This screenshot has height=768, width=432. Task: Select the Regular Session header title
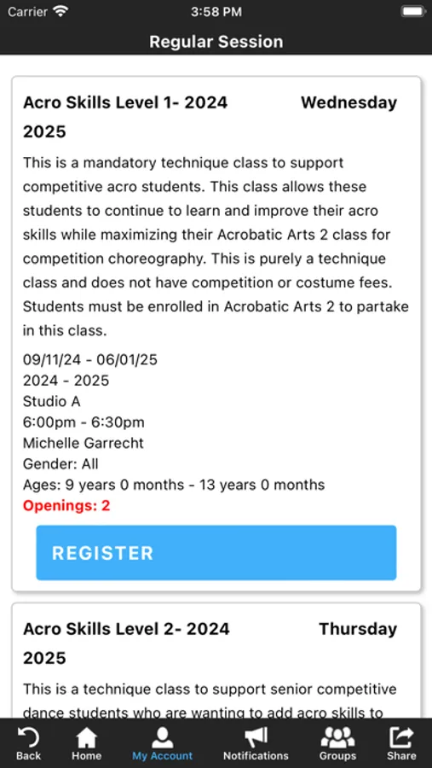[x=216, y=42]
